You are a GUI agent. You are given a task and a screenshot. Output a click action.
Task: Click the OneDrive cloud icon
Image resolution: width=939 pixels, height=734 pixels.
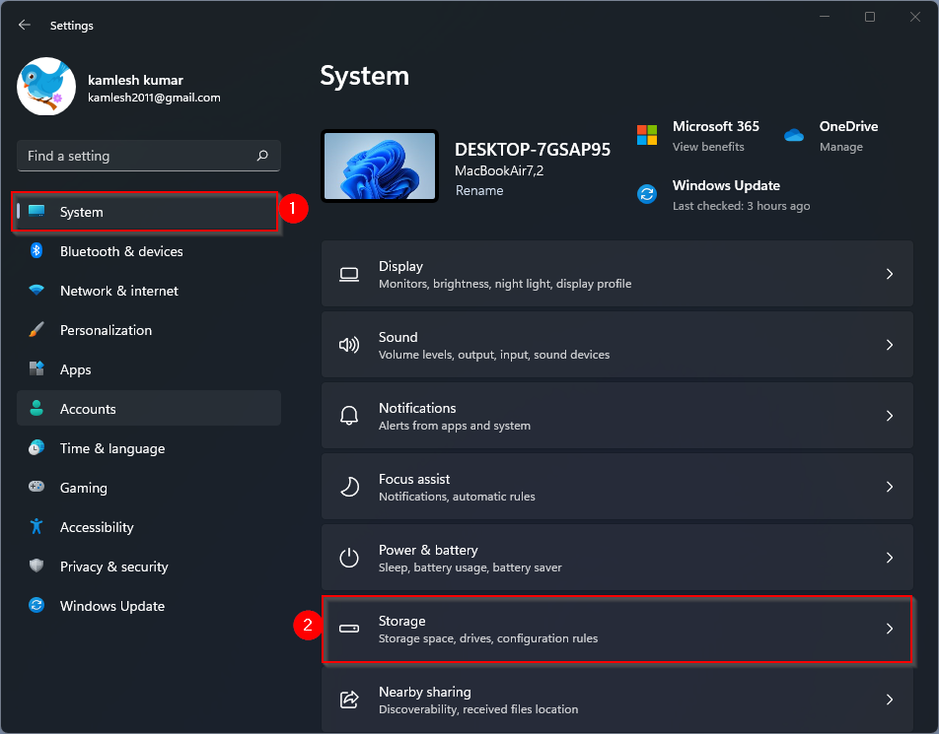(794, 135)
